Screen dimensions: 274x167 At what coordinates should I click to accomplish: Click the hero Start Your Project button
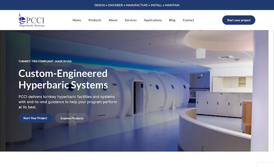[x=35, y=118]
